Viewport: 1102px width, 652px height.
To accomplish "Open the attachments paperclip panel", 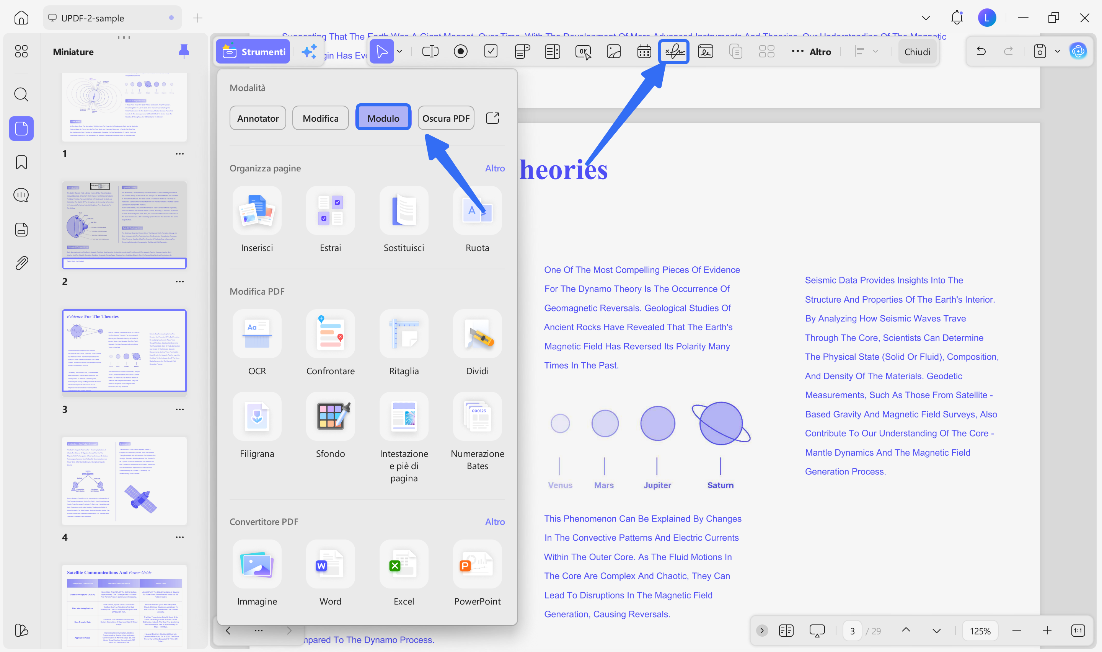I will click(21, 263).
